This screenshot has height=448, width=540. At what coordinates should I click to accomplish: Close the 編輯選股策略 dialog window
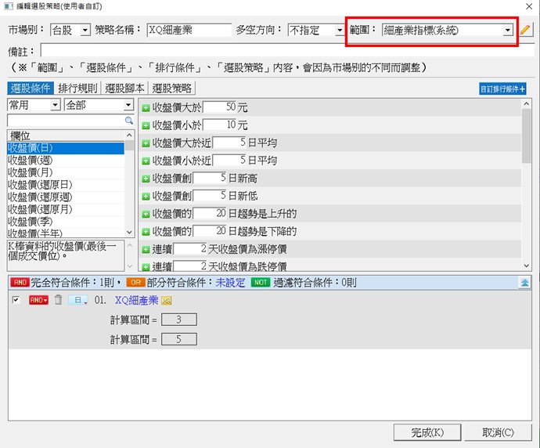pyautogui.click(x=529, y=6)
